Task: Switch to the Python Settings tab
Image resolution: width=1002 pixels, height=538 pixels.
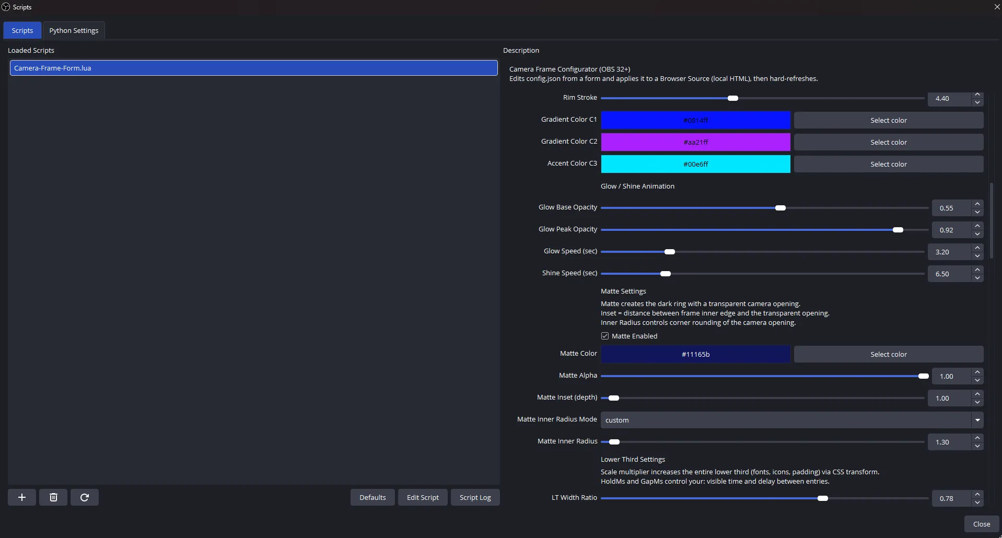Action: [x=74, y=30]
